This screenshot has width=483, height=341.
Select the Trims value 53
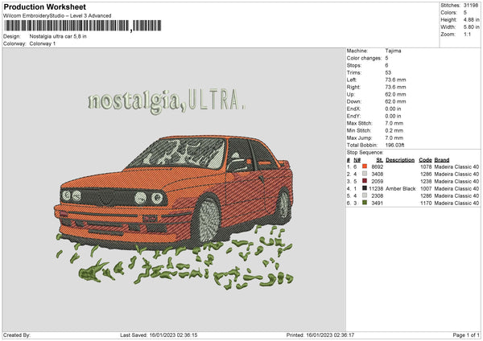click(388, 72)
